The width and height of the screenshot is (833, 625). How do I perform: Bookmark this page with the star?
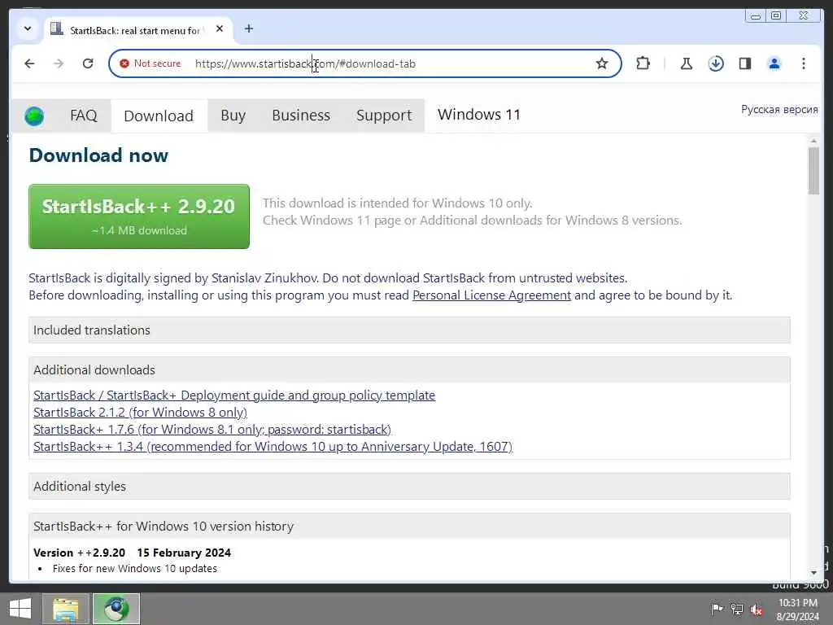click(601, 63)
